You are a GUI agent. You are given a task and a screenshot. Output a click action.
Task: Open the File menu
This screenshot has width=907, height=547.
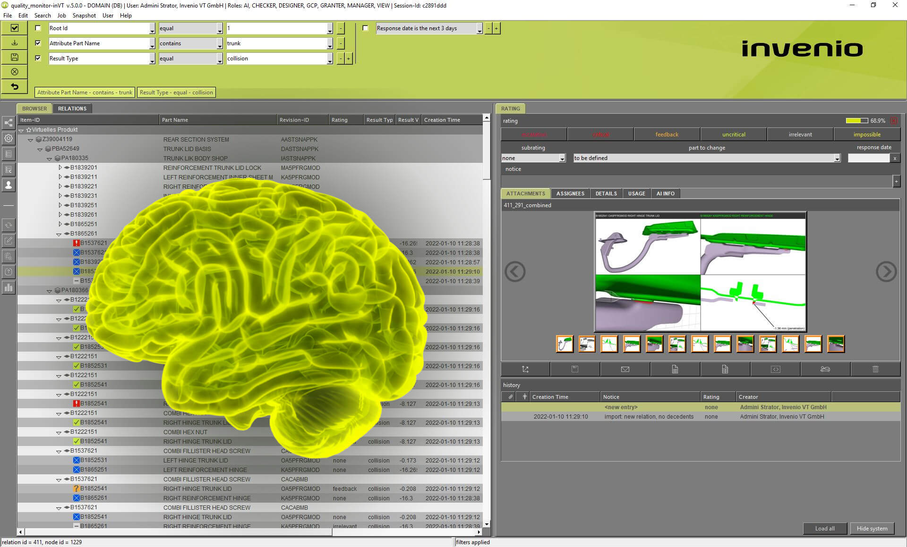coord(8,16)
